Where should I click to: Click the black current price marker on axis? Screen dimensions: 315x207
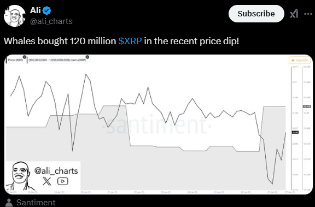coord(295,132)
